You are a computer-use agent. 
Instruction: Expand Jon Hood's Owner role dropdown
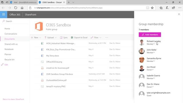(150, 70)
